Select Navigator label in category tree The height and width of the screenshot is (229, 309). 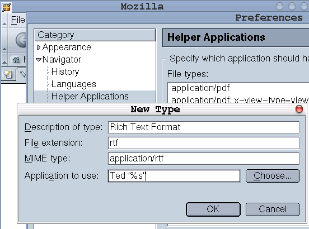click(x=62, y=60)
